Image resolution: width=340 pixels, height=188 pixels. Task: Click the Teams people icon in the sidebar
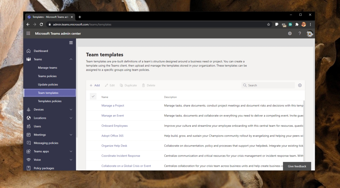(29, 59)
